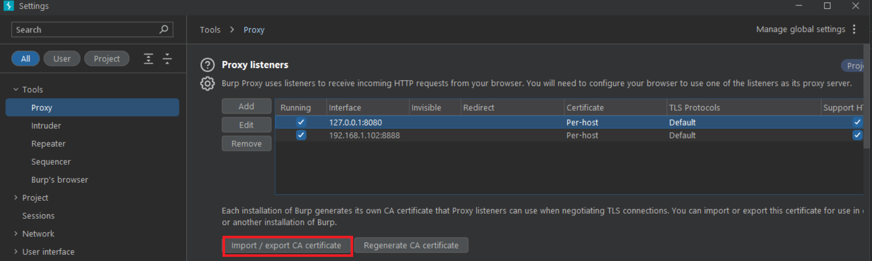872x261 pixels.
Task: Click the search magnifier icon
Action: point(164,29)
